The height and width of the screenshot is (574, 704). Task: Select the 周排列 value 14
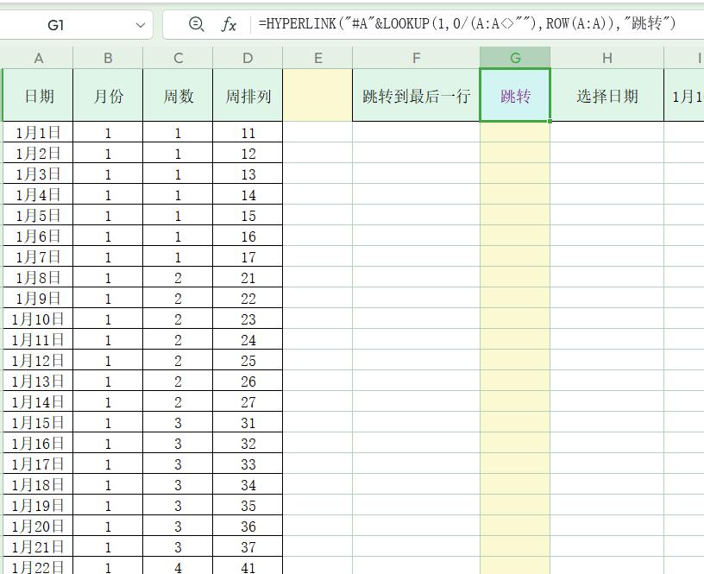coord(248,194)
